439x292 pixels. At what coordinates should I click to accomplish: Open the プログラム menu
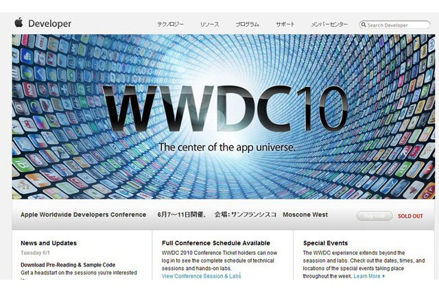point(248,25)
